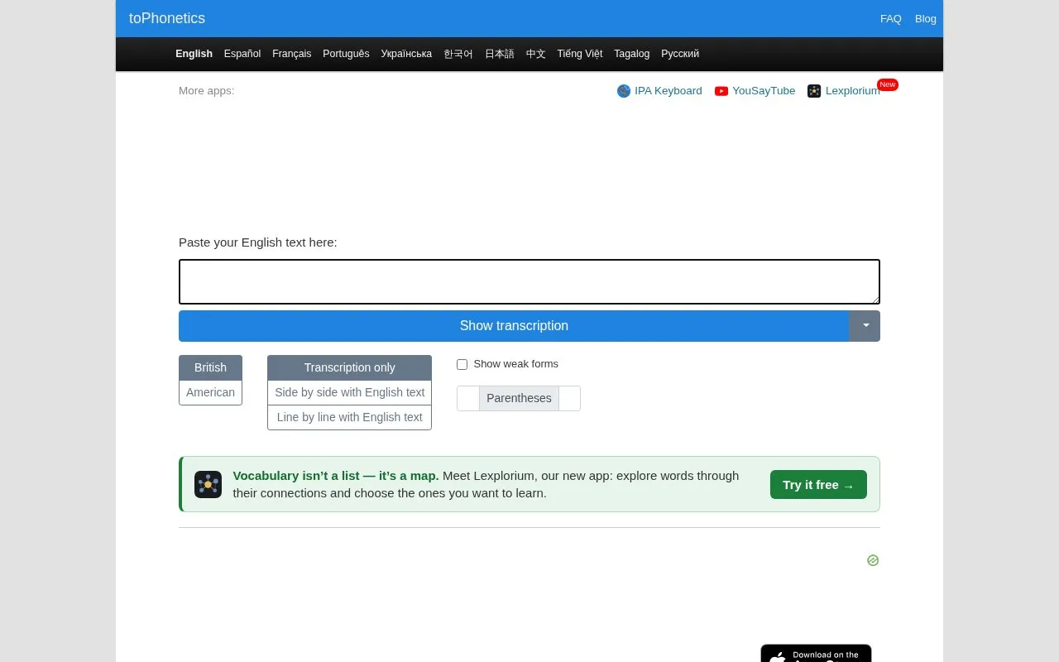Switch to 한국어 language
Image resolution: width=1059 pixels, height=662 pixels.
pyautogui.click(x=458, y=54)
